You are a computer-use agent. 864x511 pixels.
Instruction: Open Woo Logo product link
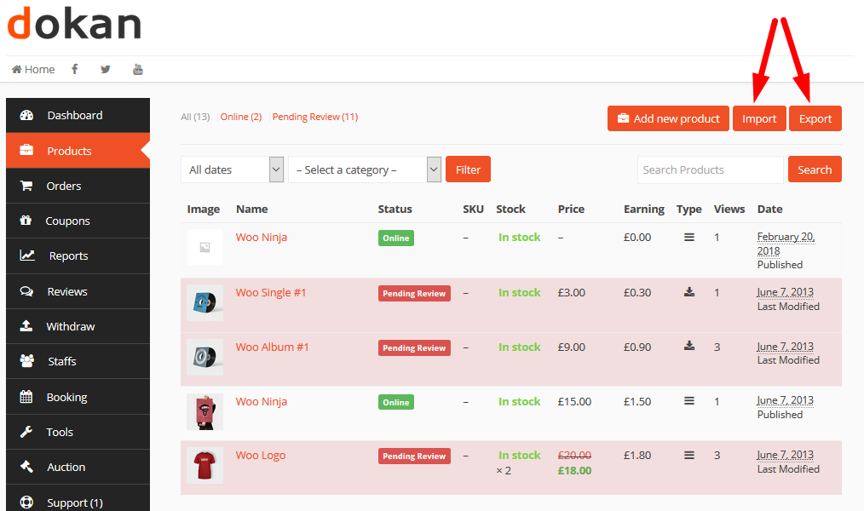tap(261, 456)
